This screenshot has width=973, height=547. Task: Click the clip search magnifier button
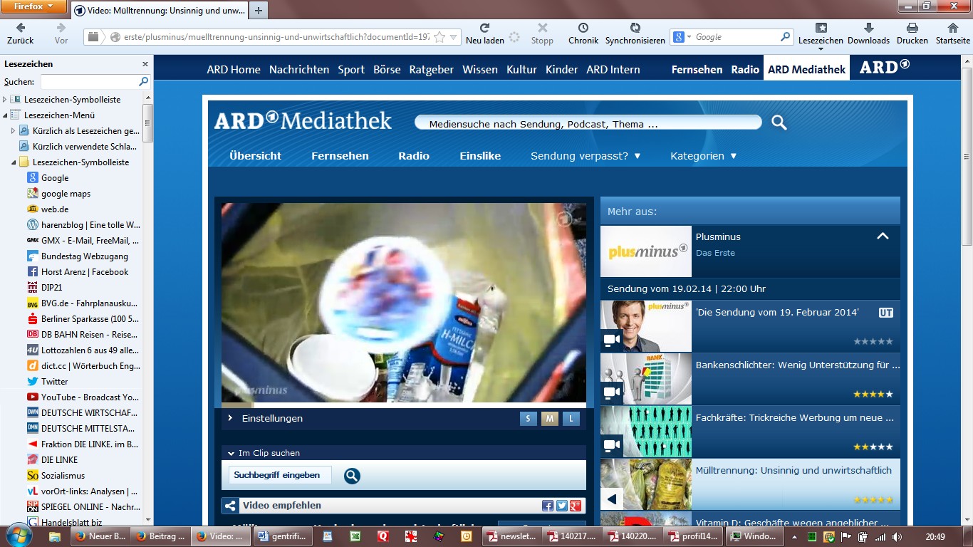click(352, 476)
